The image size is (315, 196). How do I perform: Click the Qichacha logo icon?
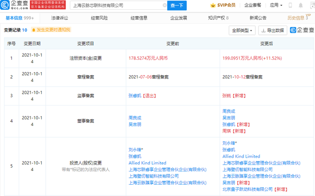(5, 5)
